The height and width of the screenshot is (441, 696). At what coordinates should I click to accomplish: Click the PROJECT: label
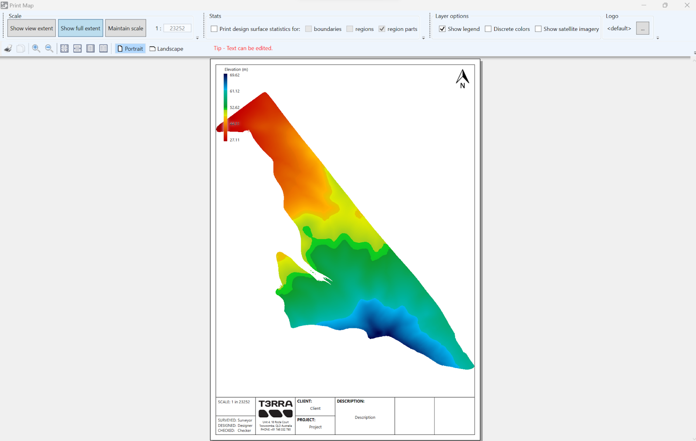click(x=306, y=420)
